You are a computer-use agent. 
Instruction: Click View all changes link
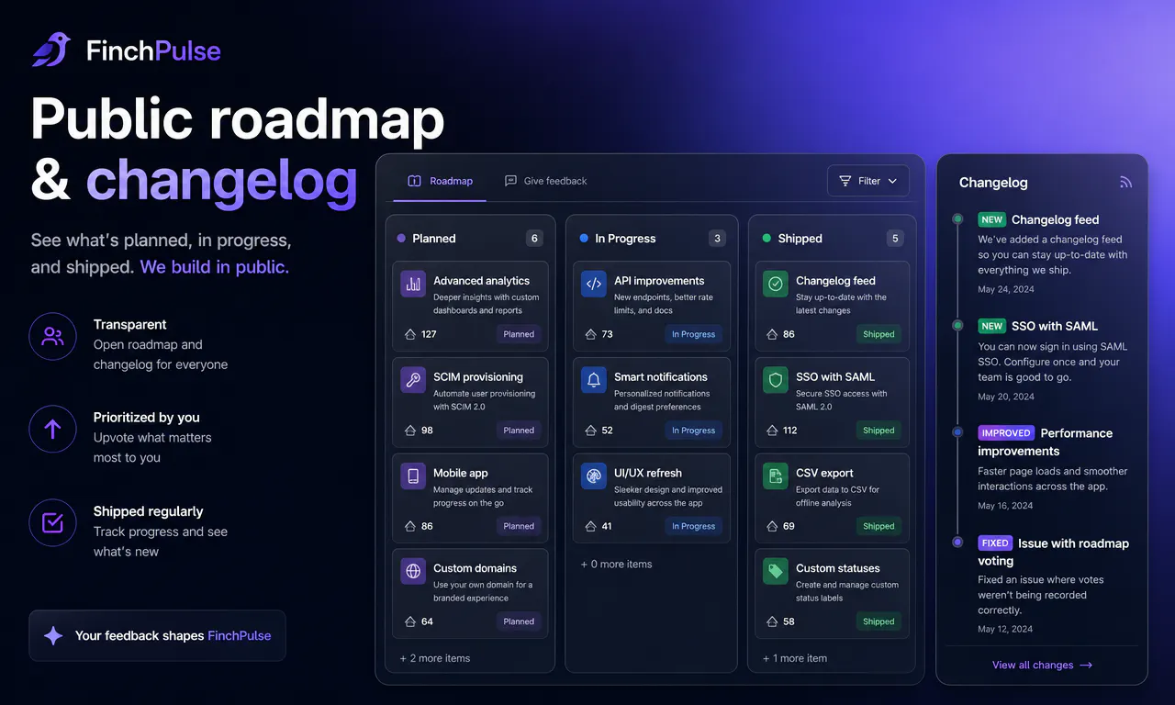pos(1042,665)
